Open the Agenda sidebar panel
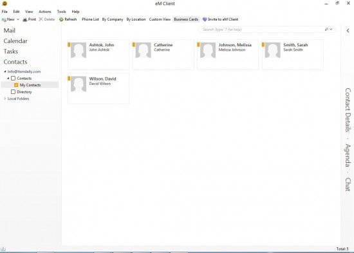The image size is (354, 253). (x=348, y=155)
